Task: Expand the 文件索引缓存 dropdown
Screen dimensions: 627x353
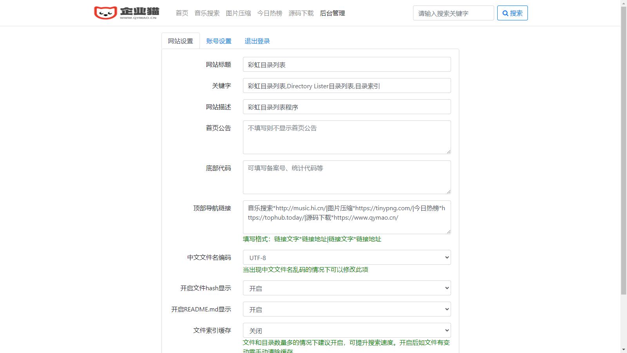Action: coord(346,331)
